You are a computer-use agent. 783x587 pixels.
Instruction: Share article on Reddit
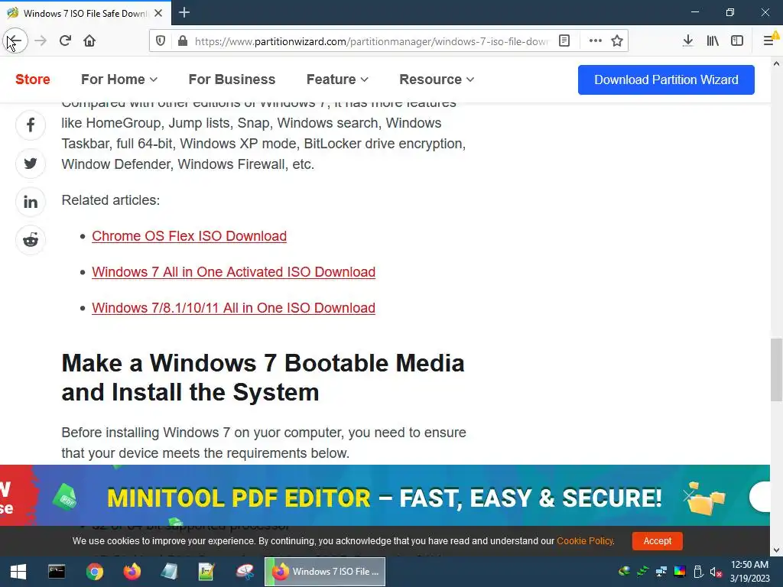click(31, 240)
